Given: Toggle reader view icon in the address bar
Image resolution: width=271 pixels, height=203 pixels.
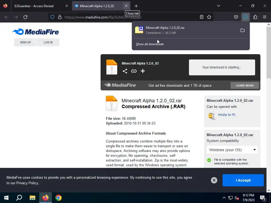Looking at the screenshot, I should pos(201,17).
